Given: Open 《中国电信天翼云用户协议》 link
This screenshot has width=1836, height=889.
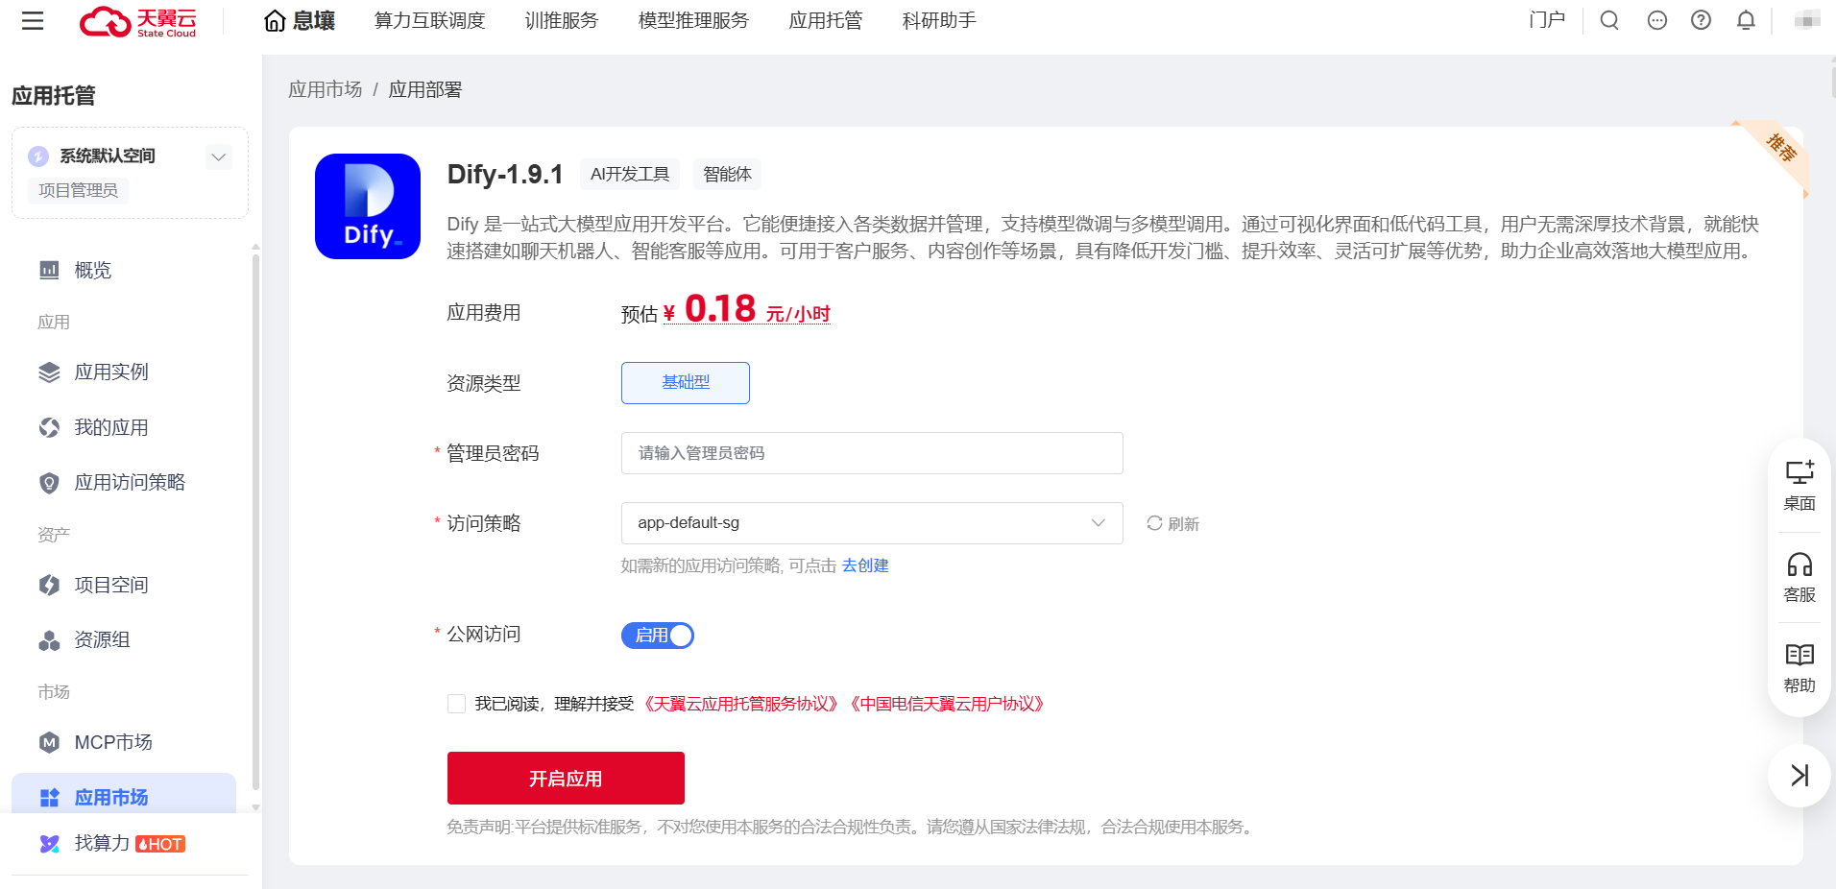Looking at the screenshot, I should [x=947, y=704].
